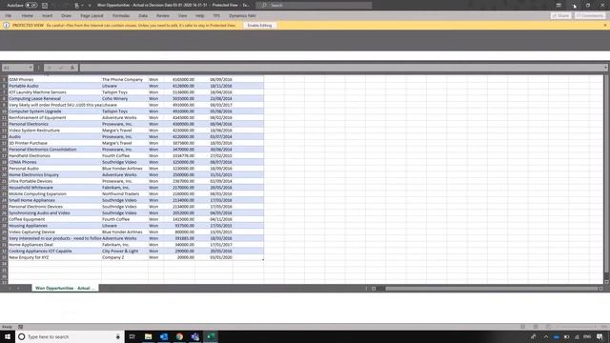Open the Page Layout tab
Image resolution: width=610 pixels, height=343 pixels.
click(91, 15)
